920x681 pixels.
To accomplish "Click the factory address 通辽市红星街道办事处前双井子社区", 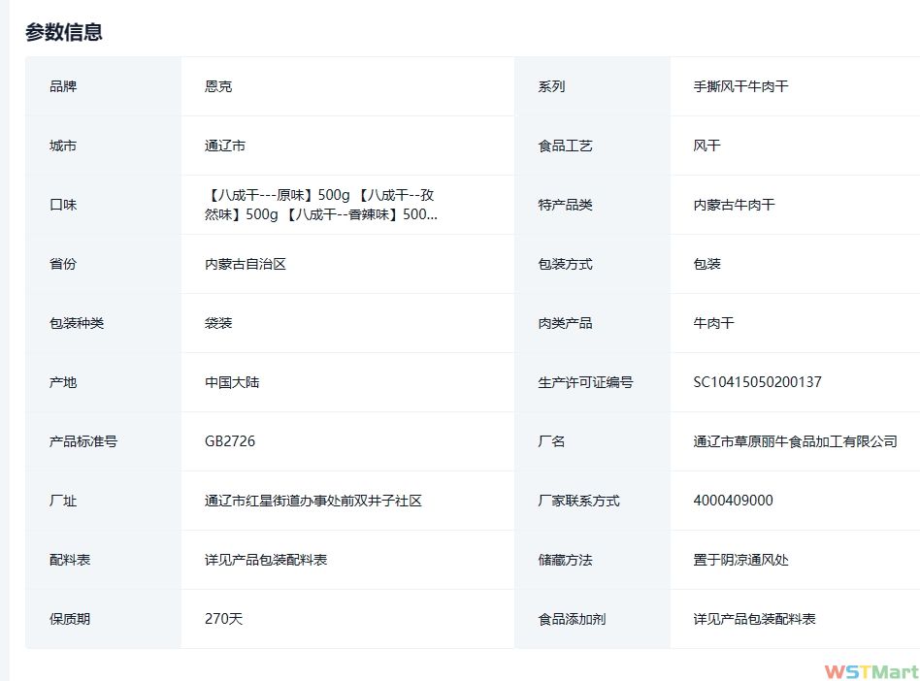I will (x=313, y=501).
